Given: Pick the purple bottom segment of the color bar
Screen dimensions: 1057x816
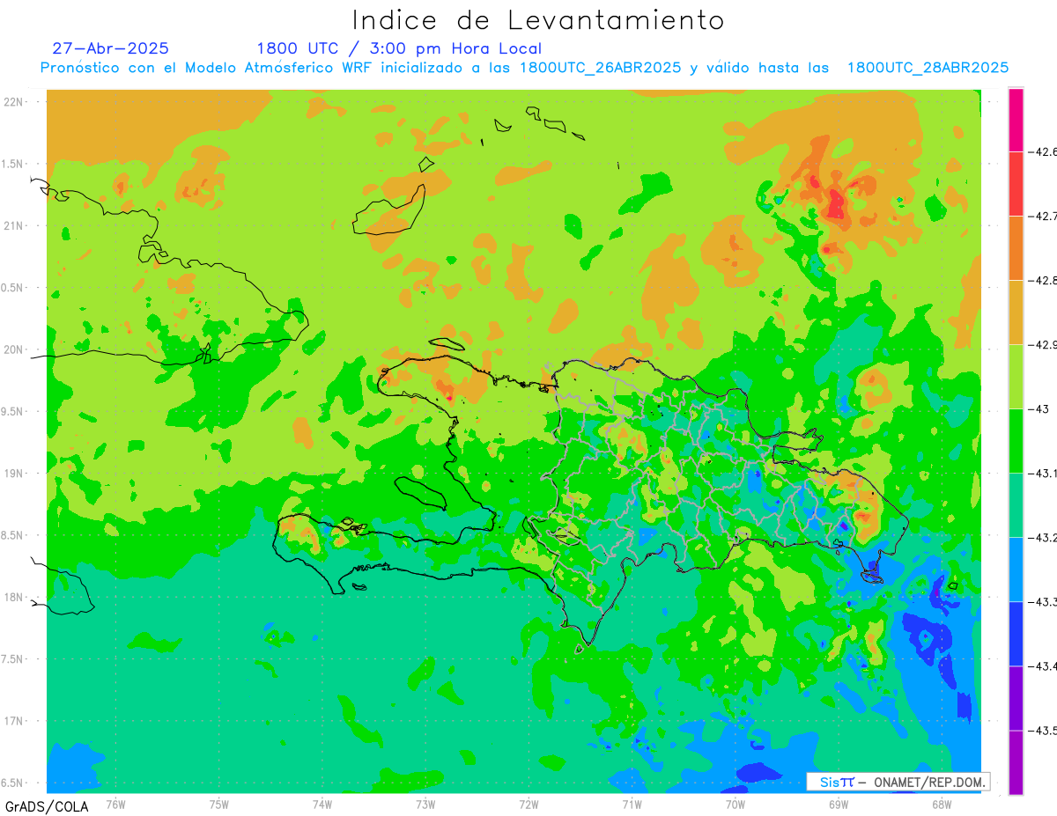Looking at the screenshot, I should pos(1016,761).
